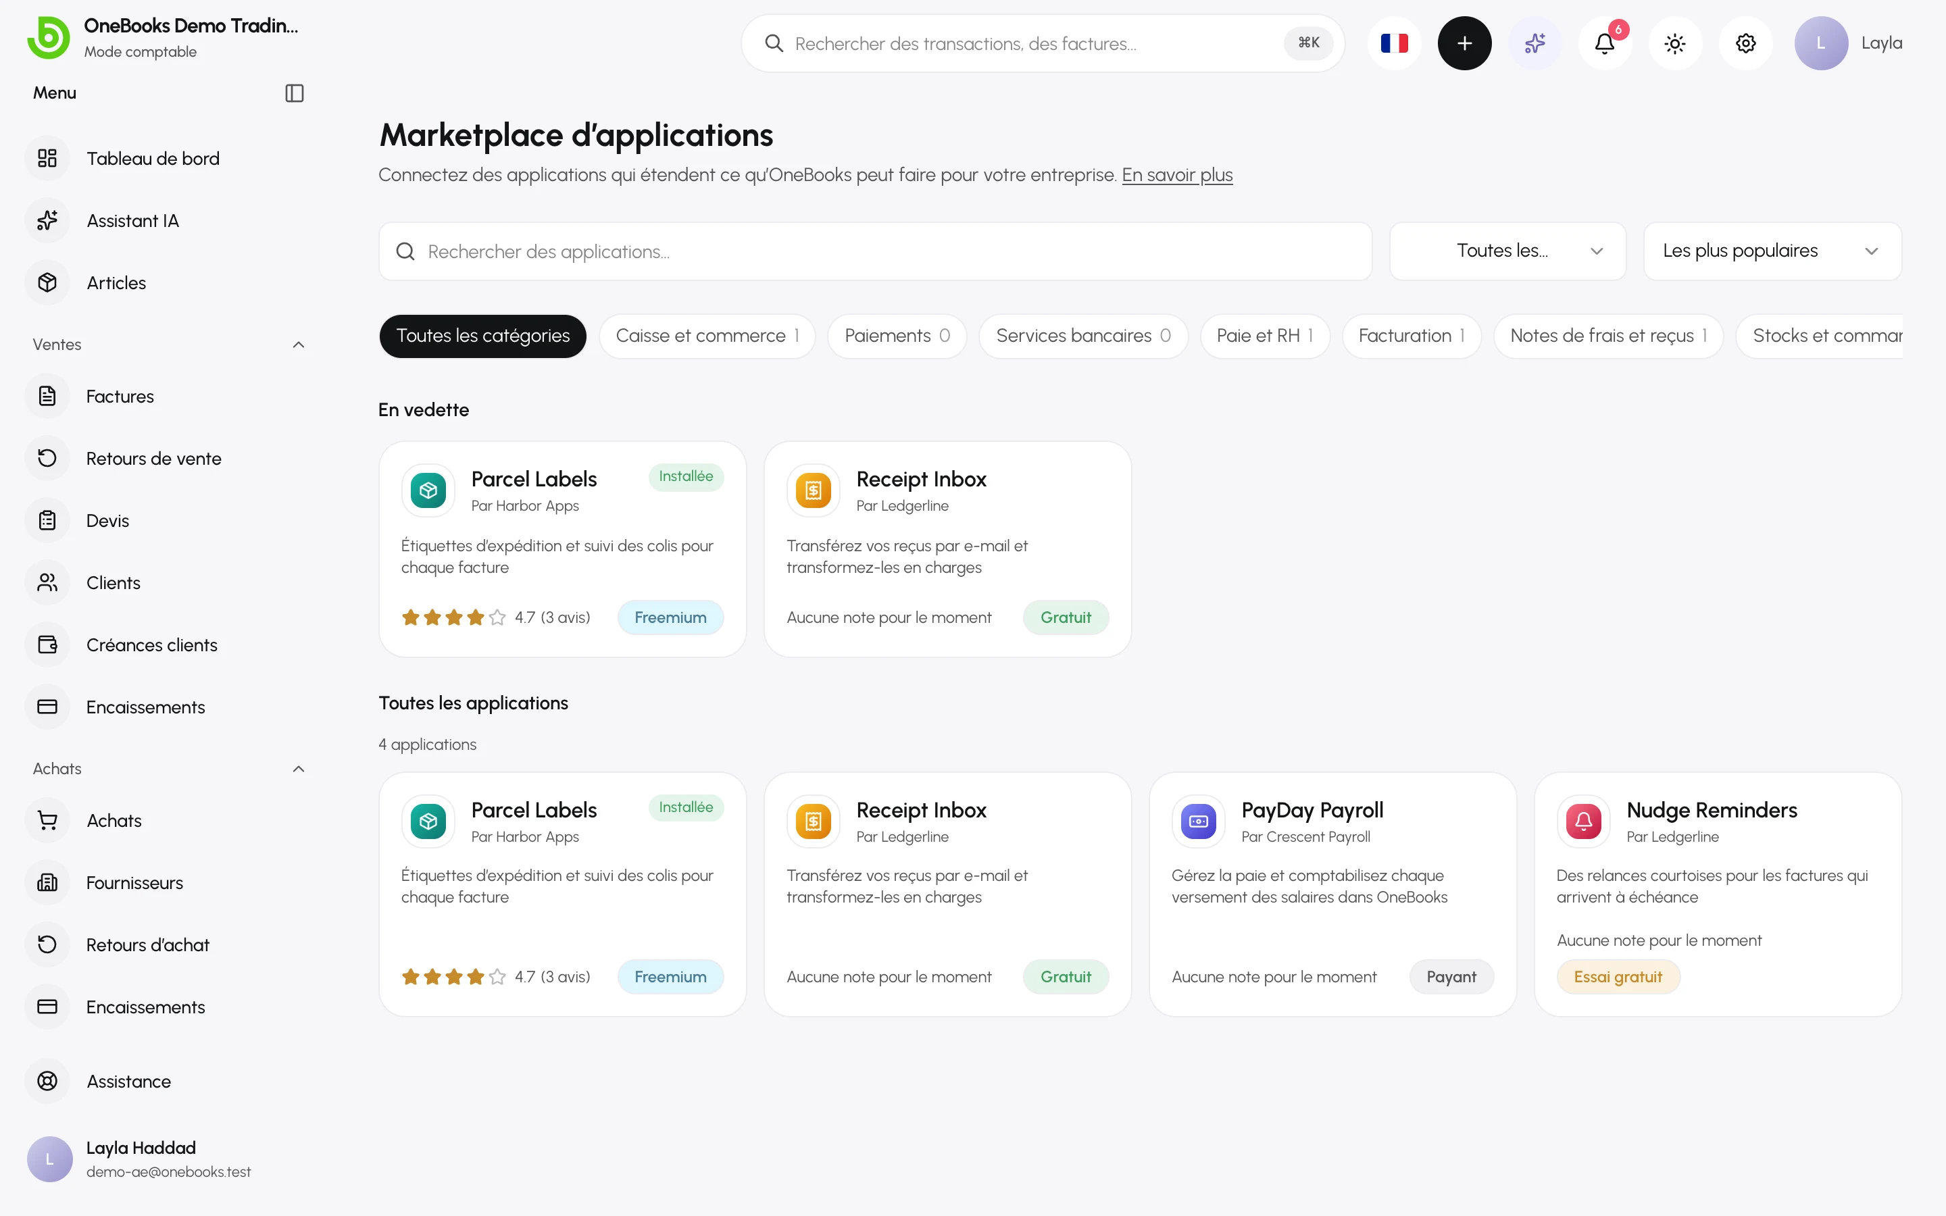Open Factures page
The image size is (1946, 1216).
[x=165, y=397]
